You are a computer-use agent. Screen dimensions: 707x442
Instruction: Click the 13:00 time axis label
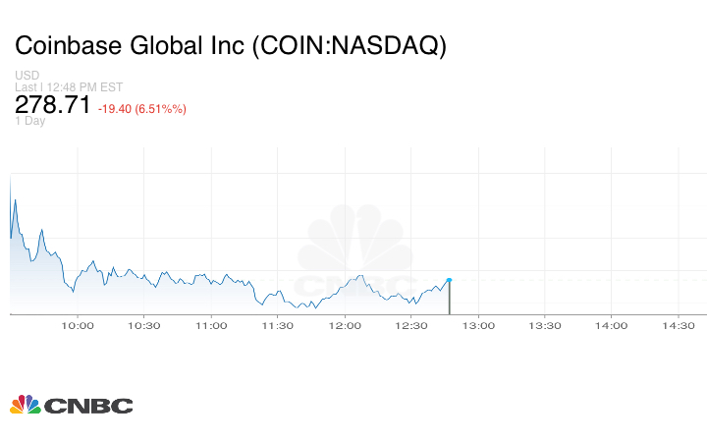[x=478, y=326]
